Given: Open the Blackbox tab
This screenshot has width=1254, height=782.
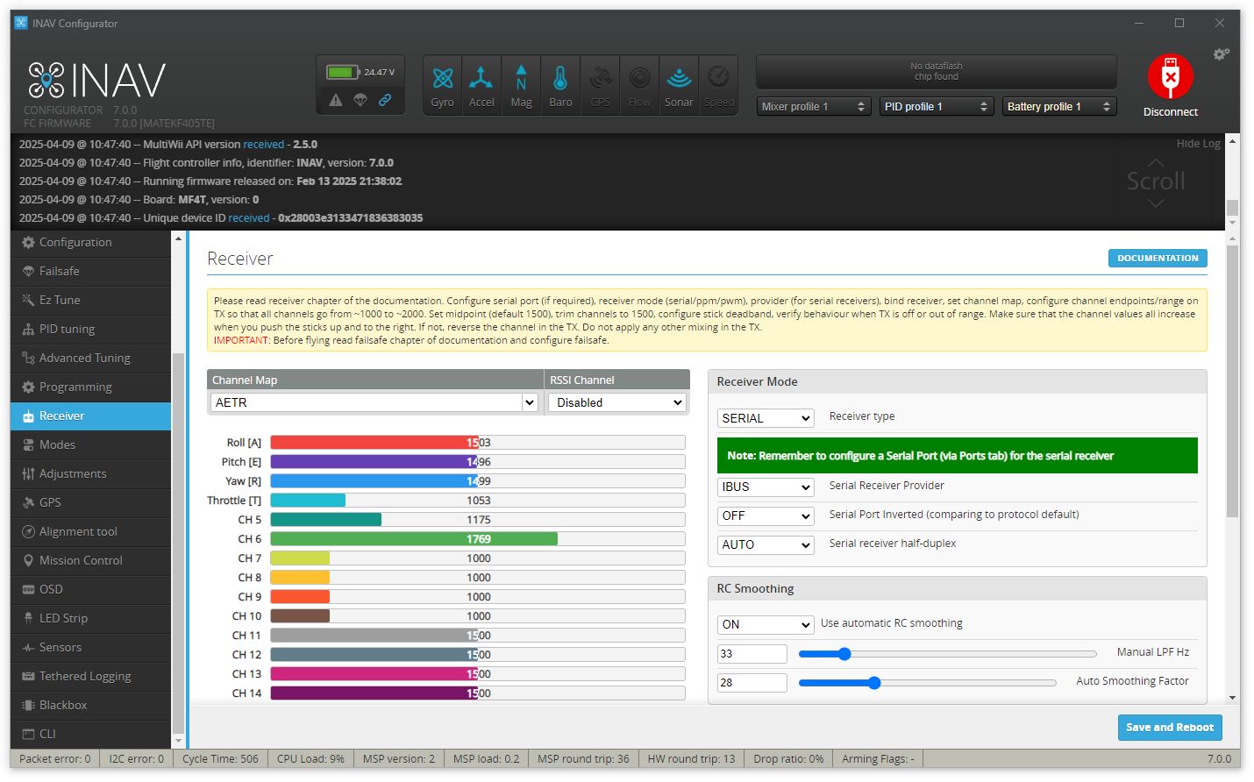Looking at the screenshot, I should [x=91, y=705].
